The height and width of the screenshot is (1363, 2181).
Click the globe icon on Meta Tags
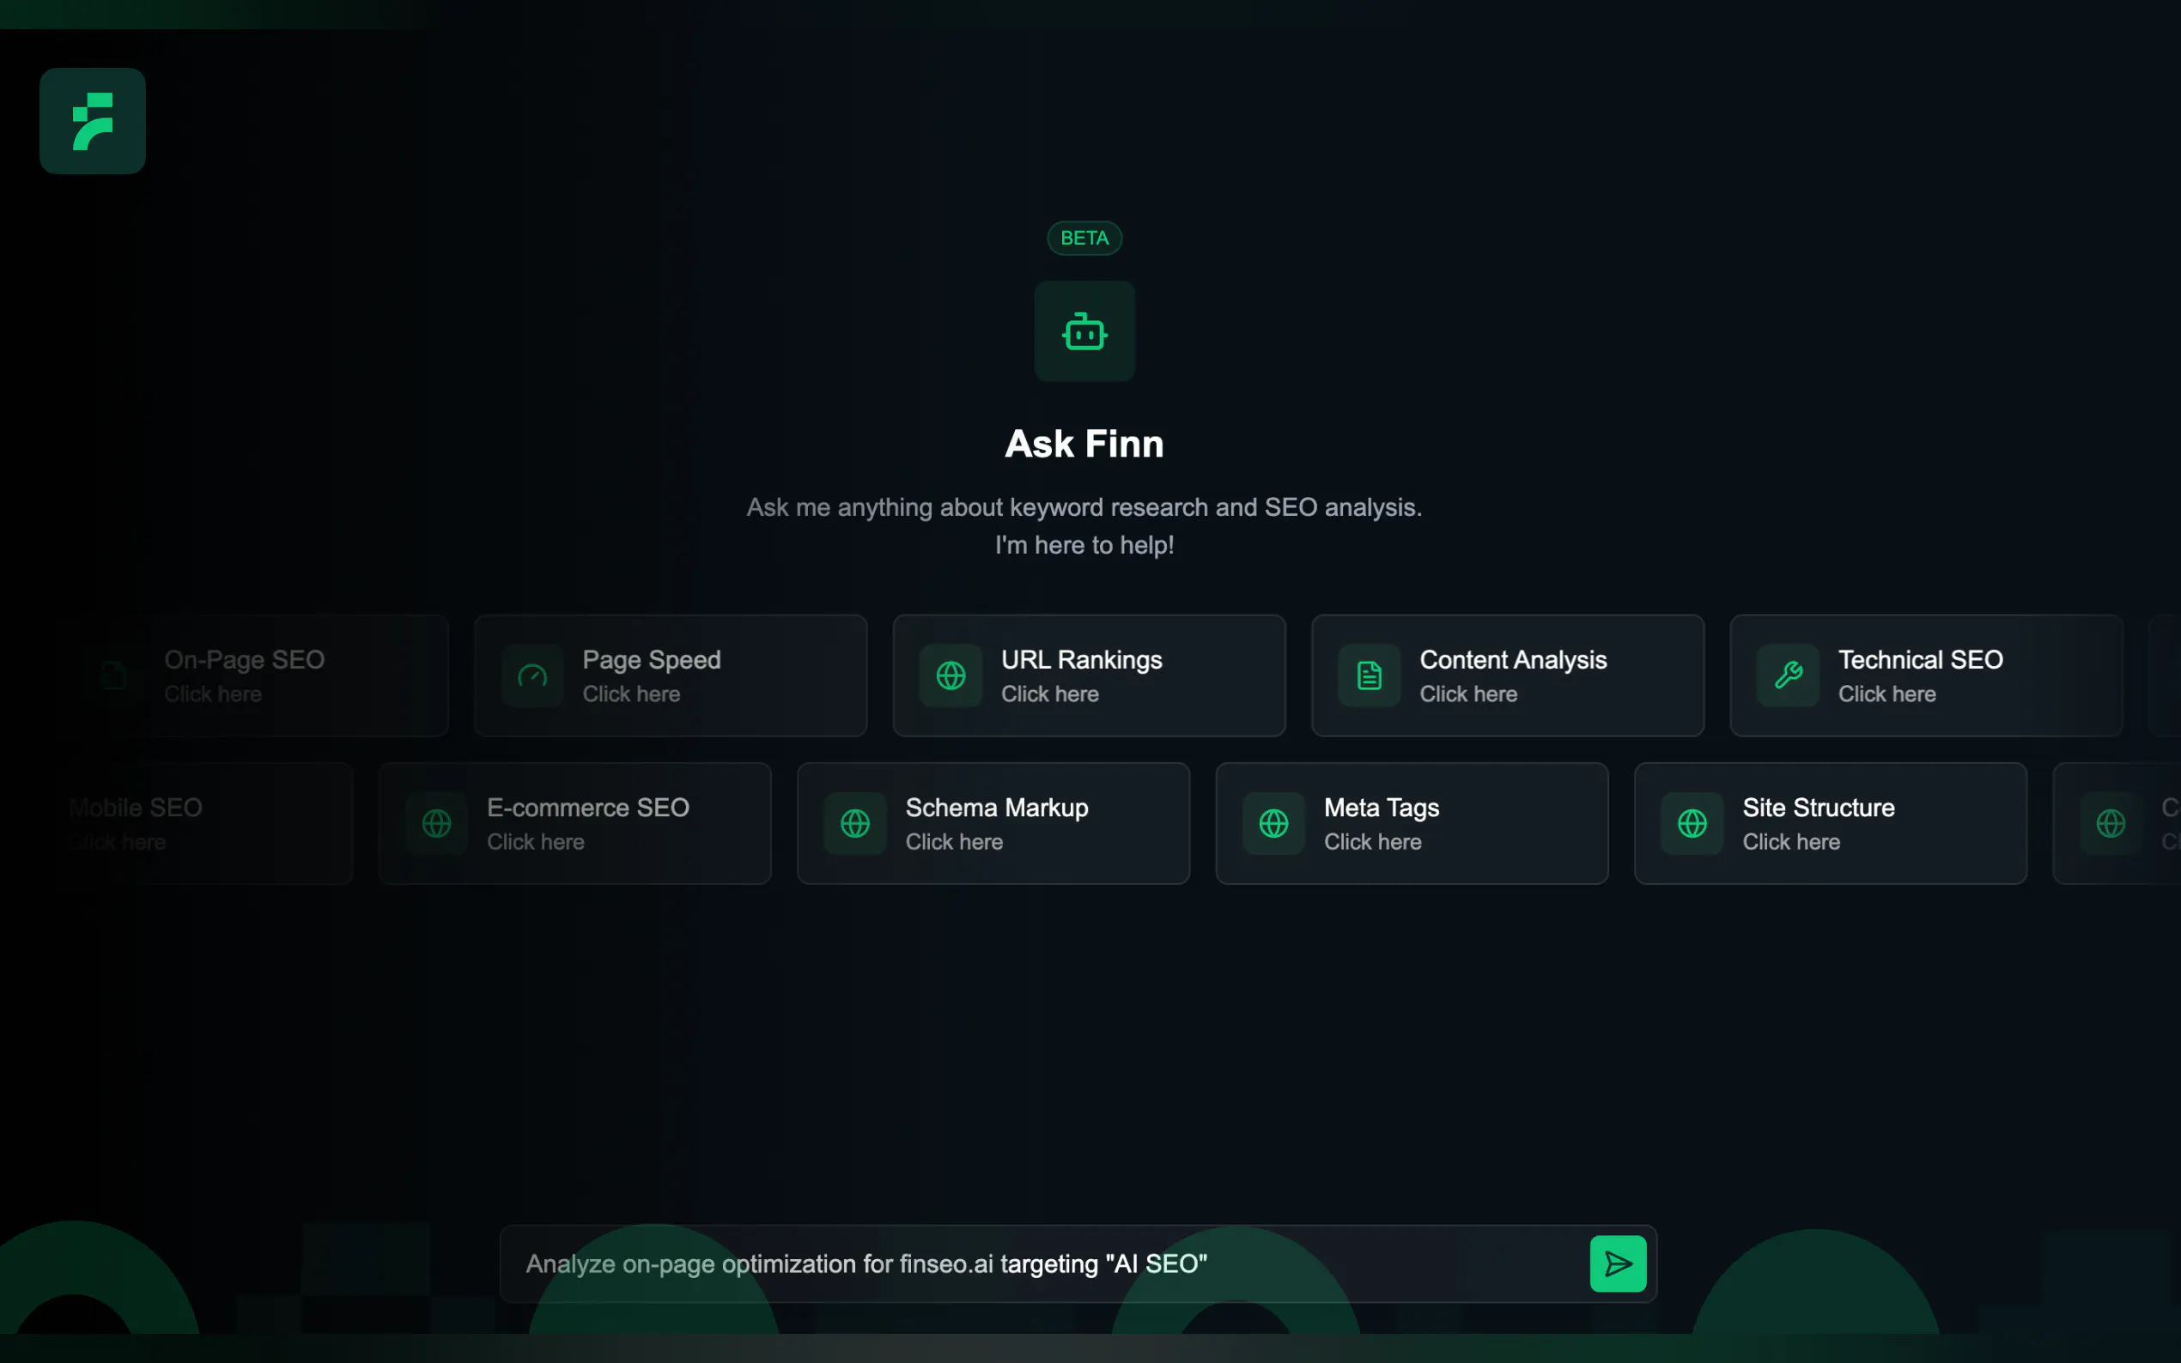coord(1273,823)
